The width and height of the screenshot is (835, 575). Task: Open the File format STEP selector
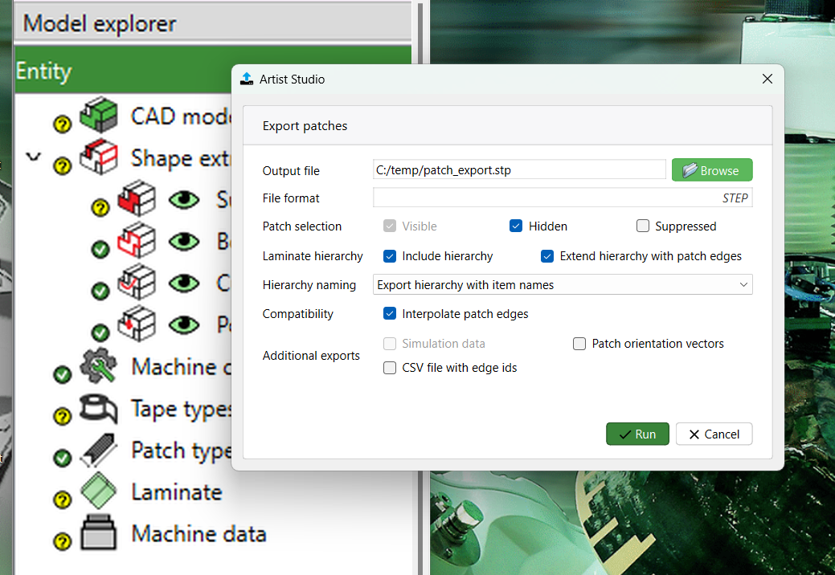(x=563, y=198)
